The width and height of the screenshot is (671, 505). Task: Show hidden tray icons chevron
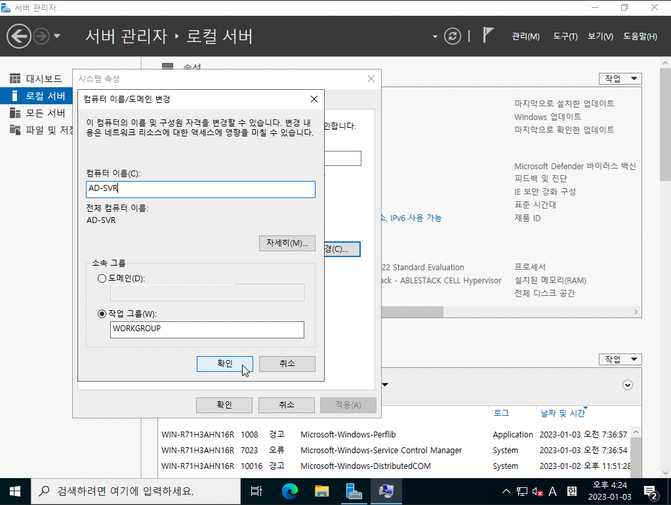pos(506,491)
